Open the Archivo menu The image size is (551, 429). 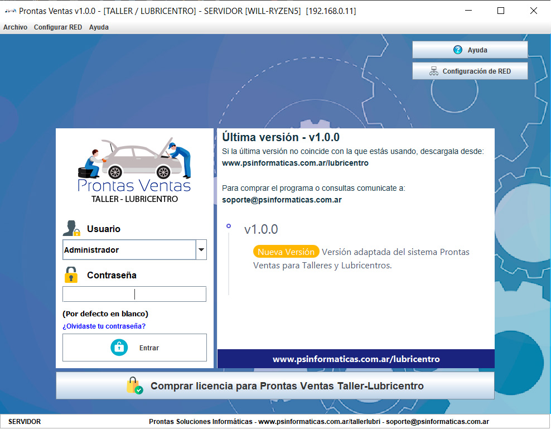[15, 27]
